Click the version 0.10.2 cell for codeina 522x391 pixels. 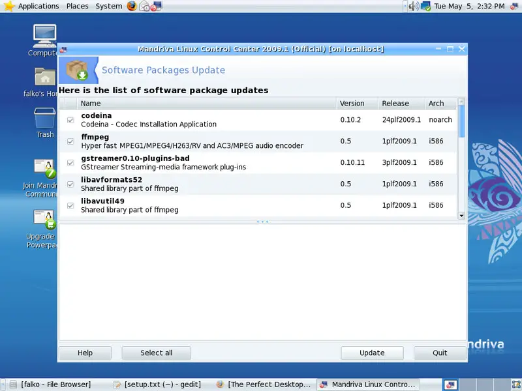point(350,120)
